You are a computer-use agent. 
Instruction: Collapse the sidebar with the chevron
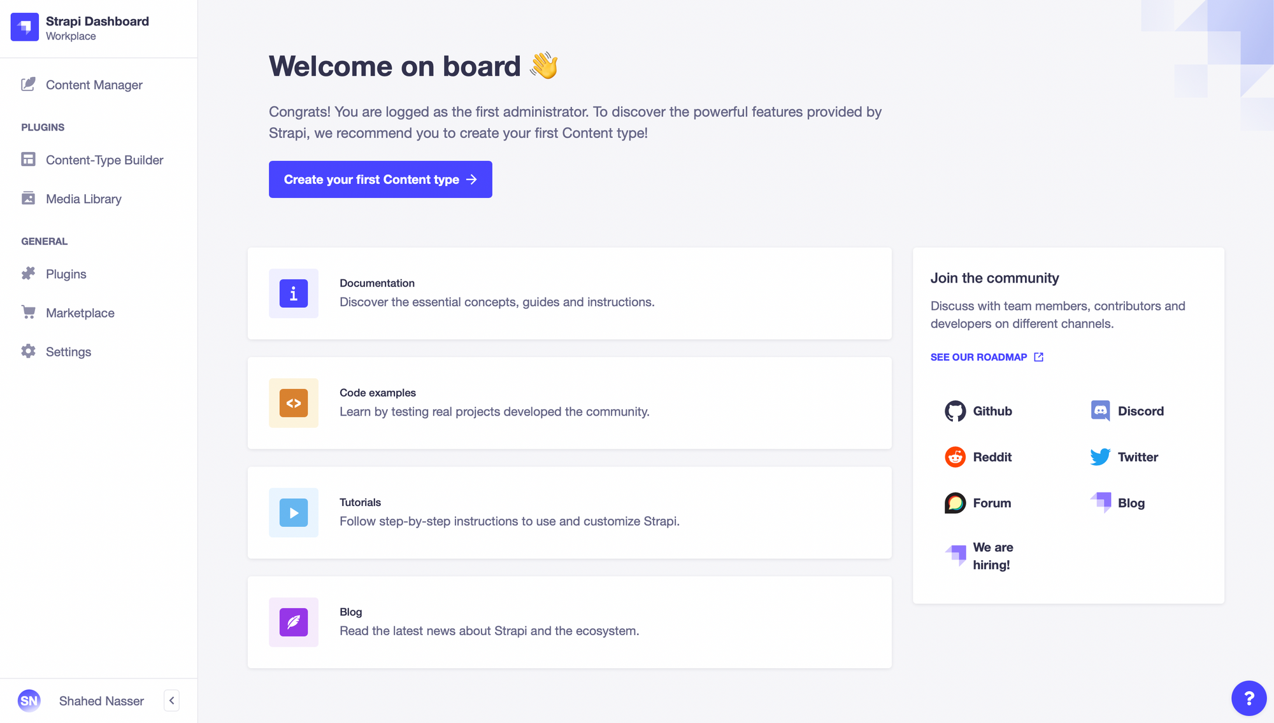(x=171, y=701)
